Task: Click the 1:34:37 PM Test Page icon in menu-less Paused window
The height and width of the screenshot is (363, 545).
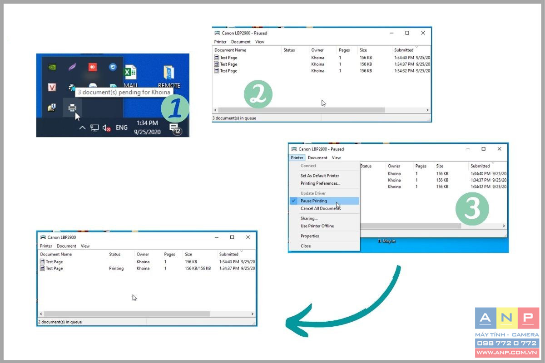Action: (217, 64)
